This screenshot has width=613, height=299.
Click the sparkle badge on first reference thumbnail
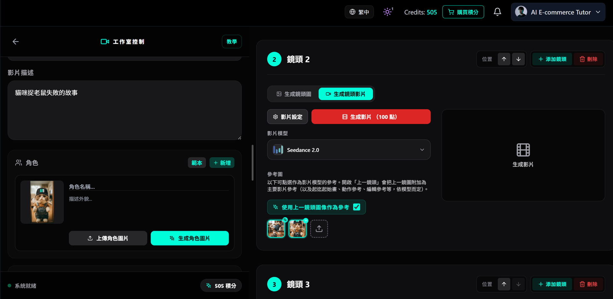tap(285, 220)
